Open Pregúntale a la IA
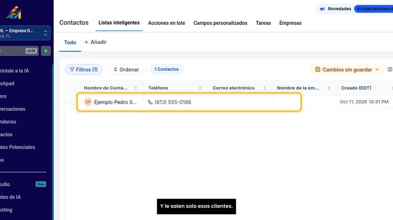This screenshot has width=393, height=220. tap(15, 71)
